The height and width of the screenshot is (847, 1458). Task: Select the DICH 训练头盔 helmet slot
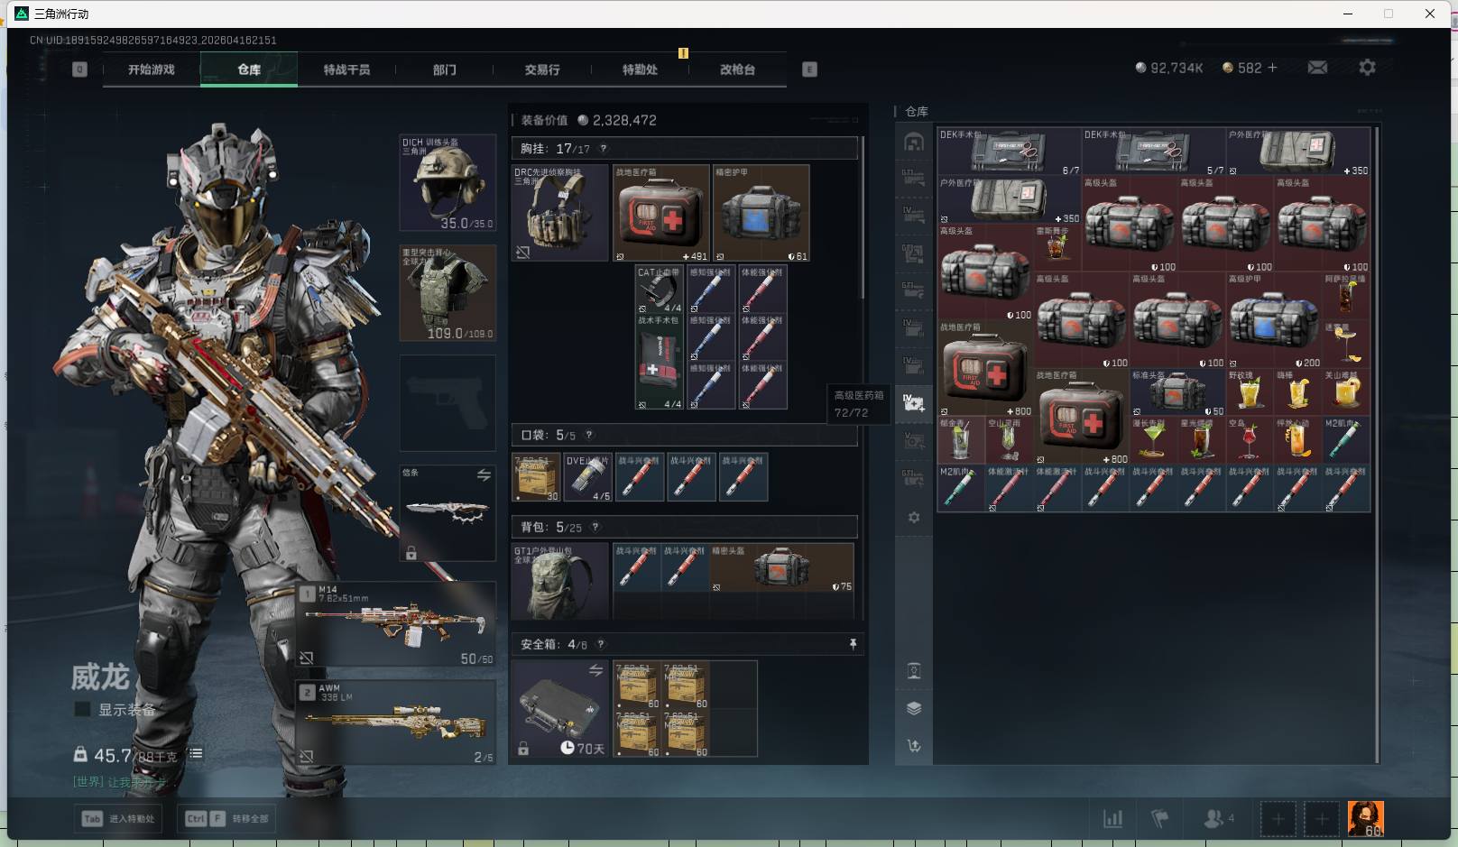pyautogui.click(x=448, y=183)
